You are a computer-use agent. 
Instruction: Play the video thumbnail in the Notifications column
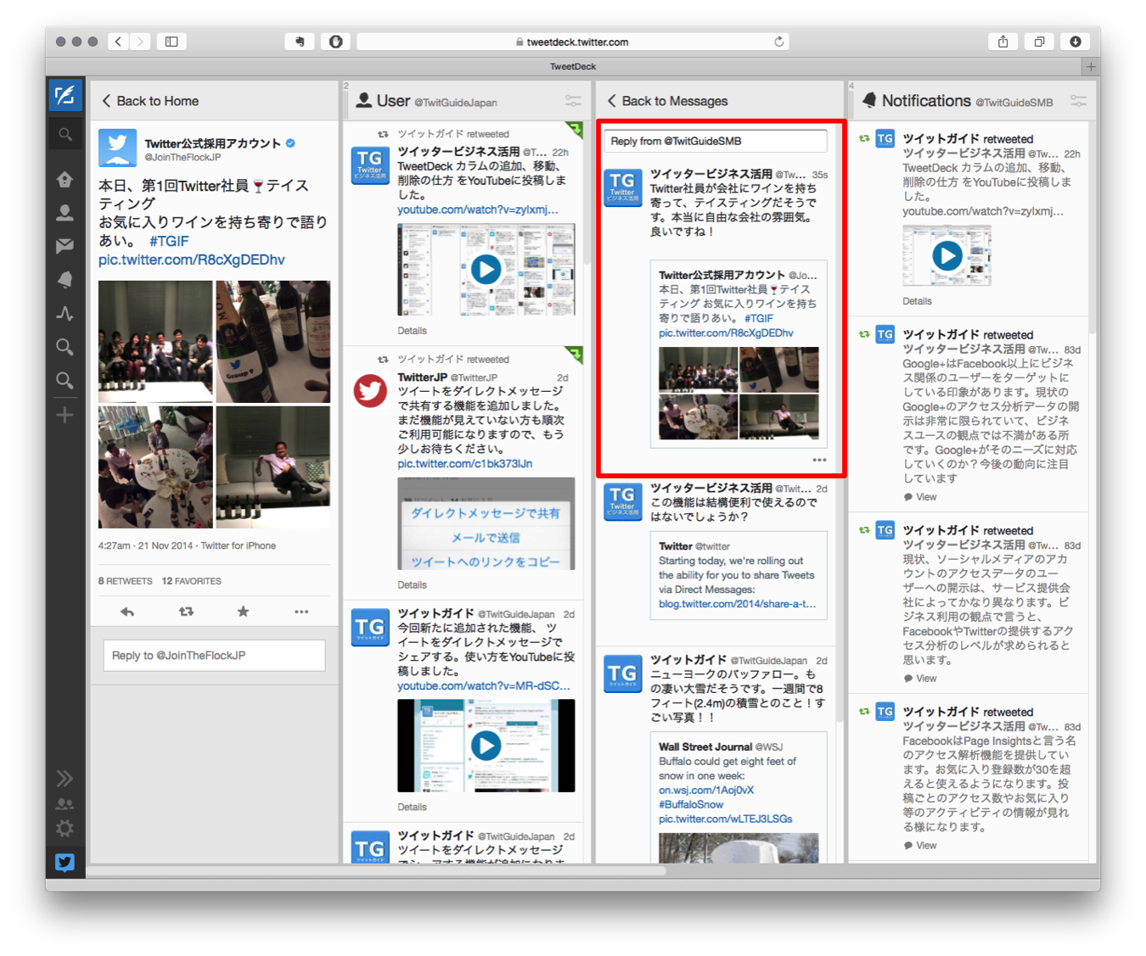click(x=947, y=255)
